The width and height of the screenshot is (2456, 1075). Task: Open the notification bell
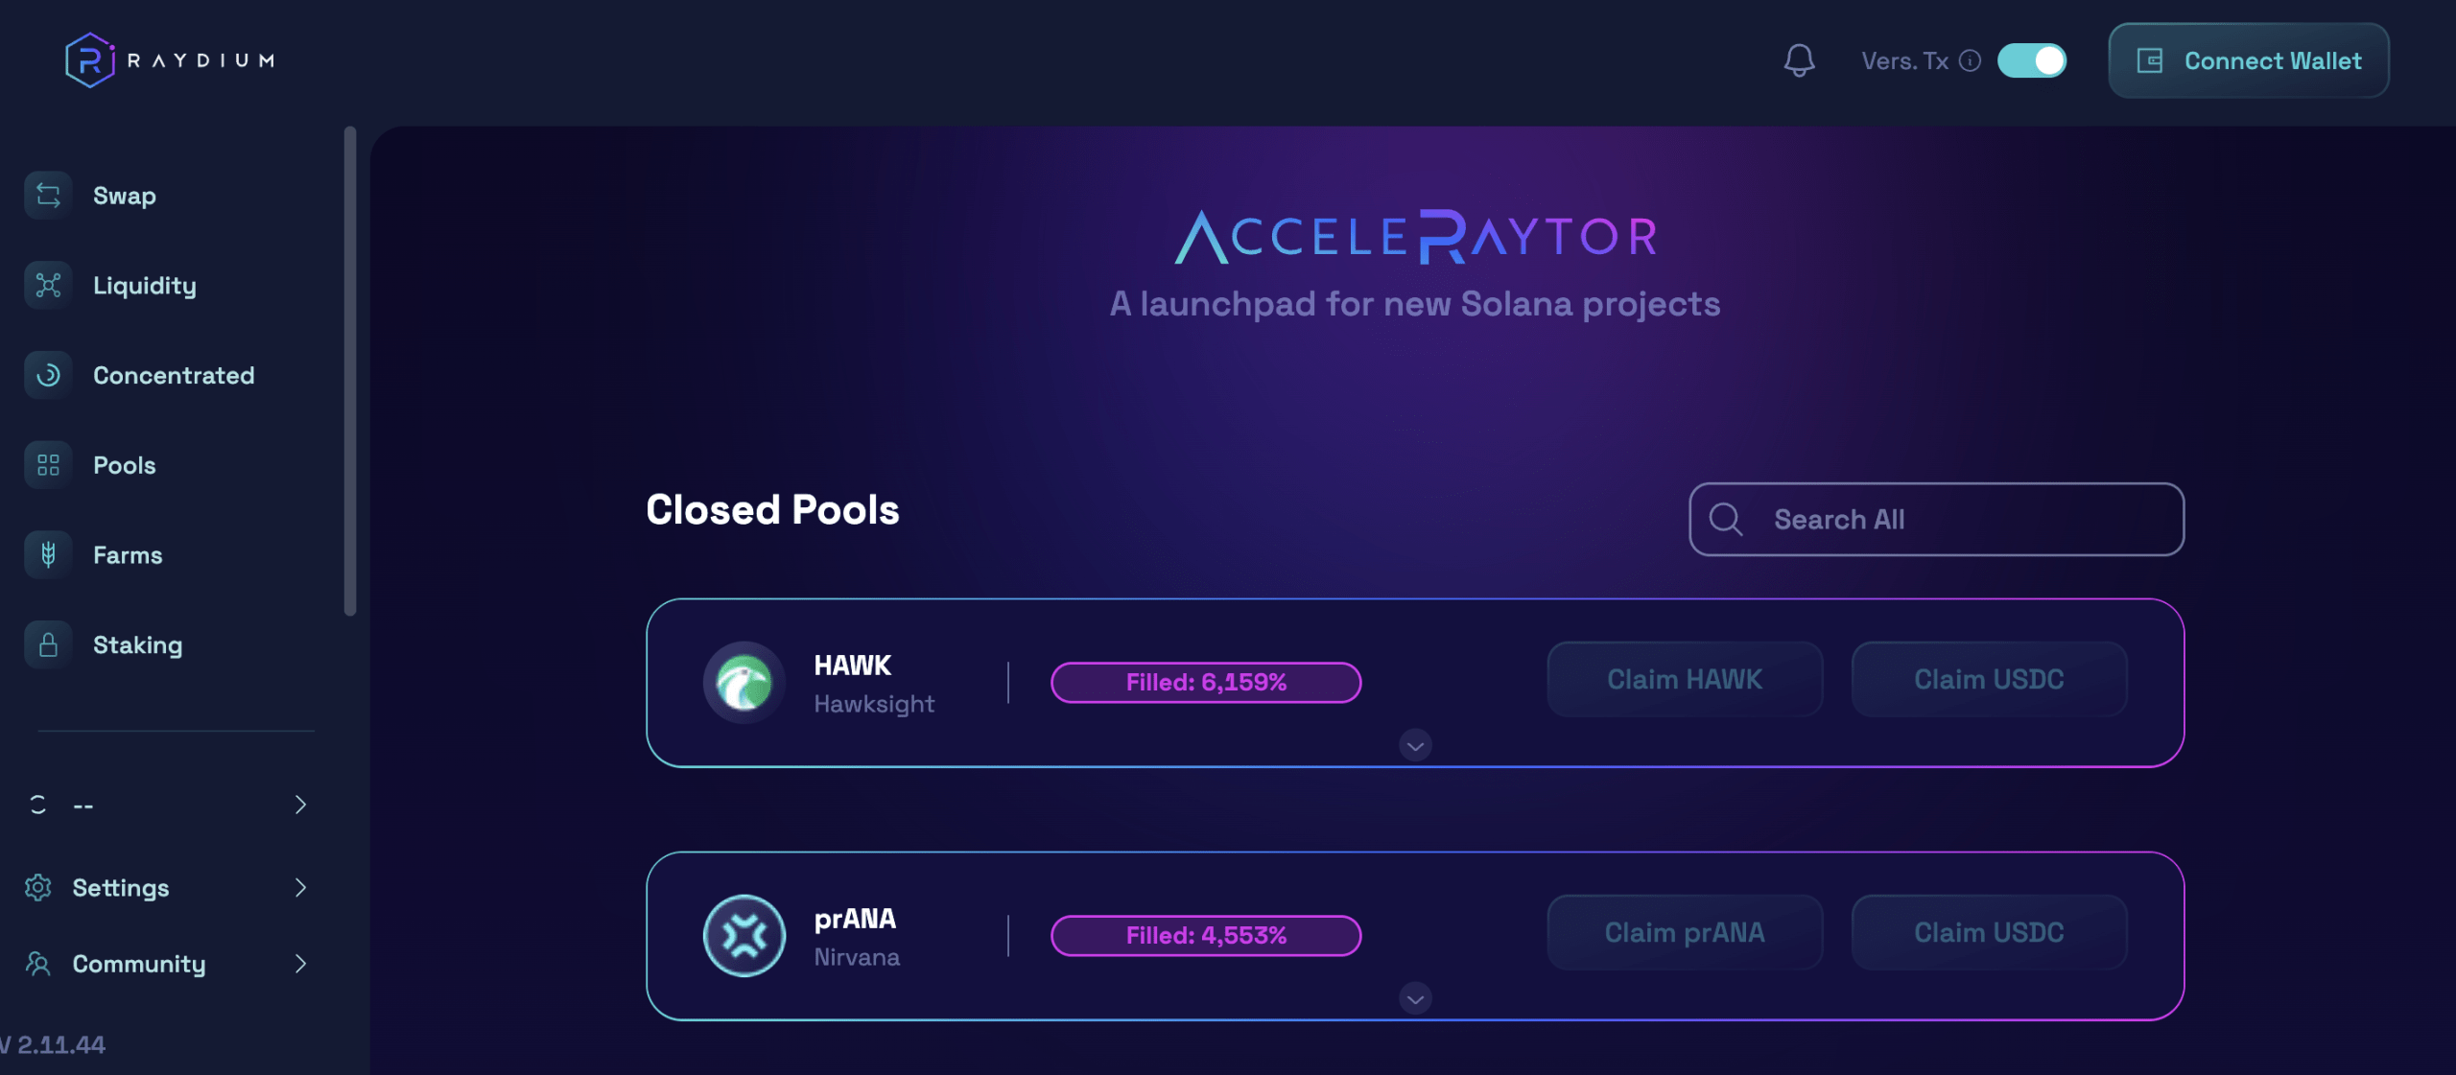pos(1799,59)
